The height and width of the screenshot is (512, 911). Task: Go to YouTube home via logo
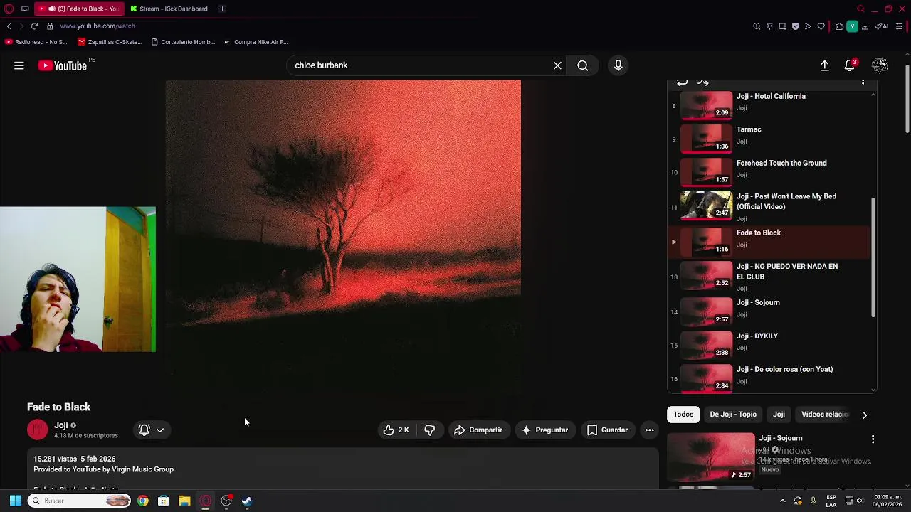point(63,65)
